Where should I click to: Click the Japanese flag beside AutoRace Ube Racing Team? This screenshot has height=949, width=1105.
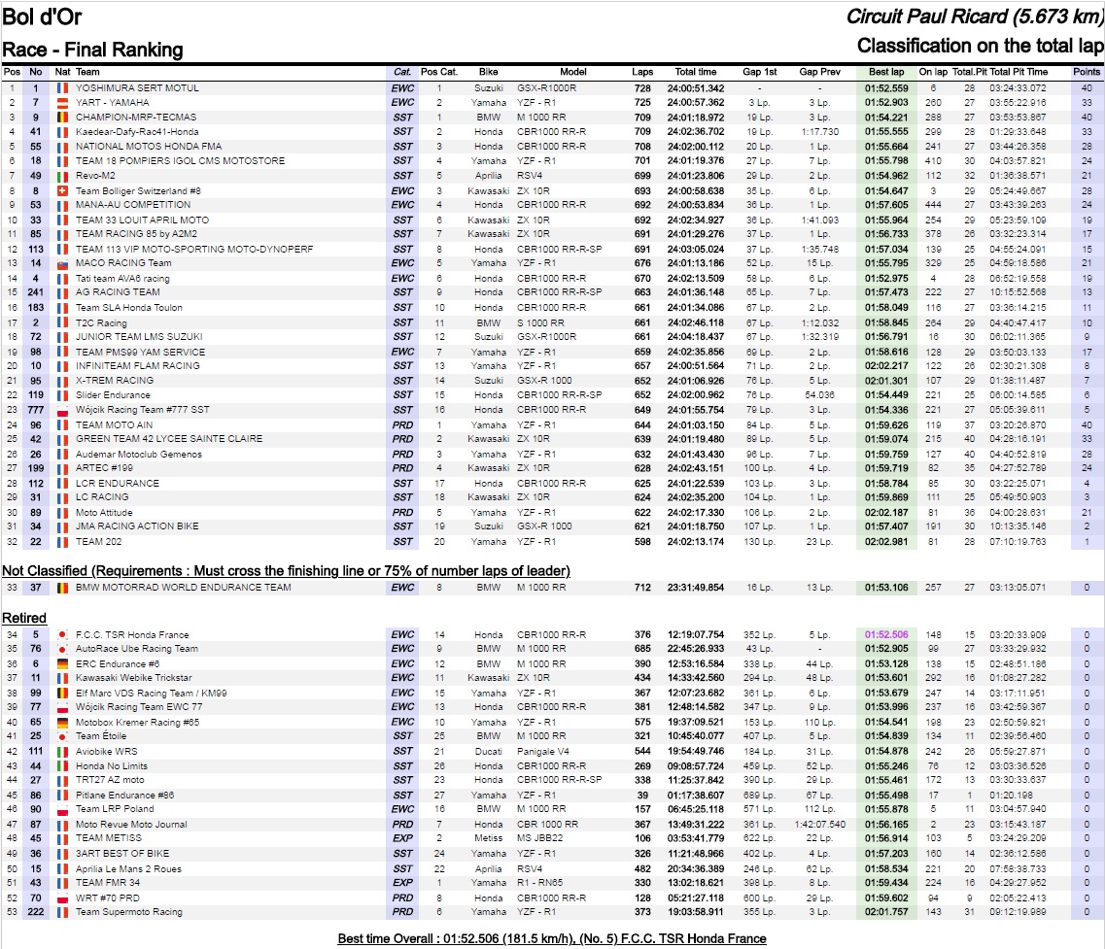(63, 649)
